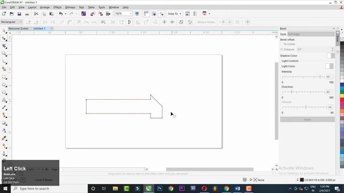Click the Apply button in Bevel docker
344x193 pixels.
pos(307,120)
